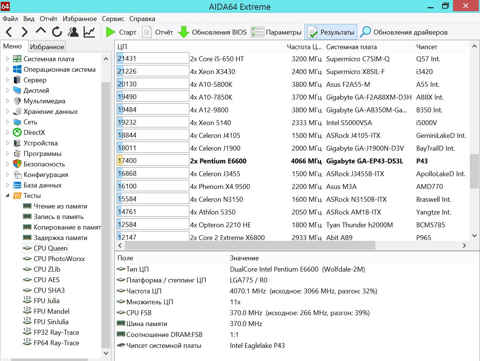Screen dimensions: 480x361
Task: Sort by ЦП column header
Action: (199, 47)
